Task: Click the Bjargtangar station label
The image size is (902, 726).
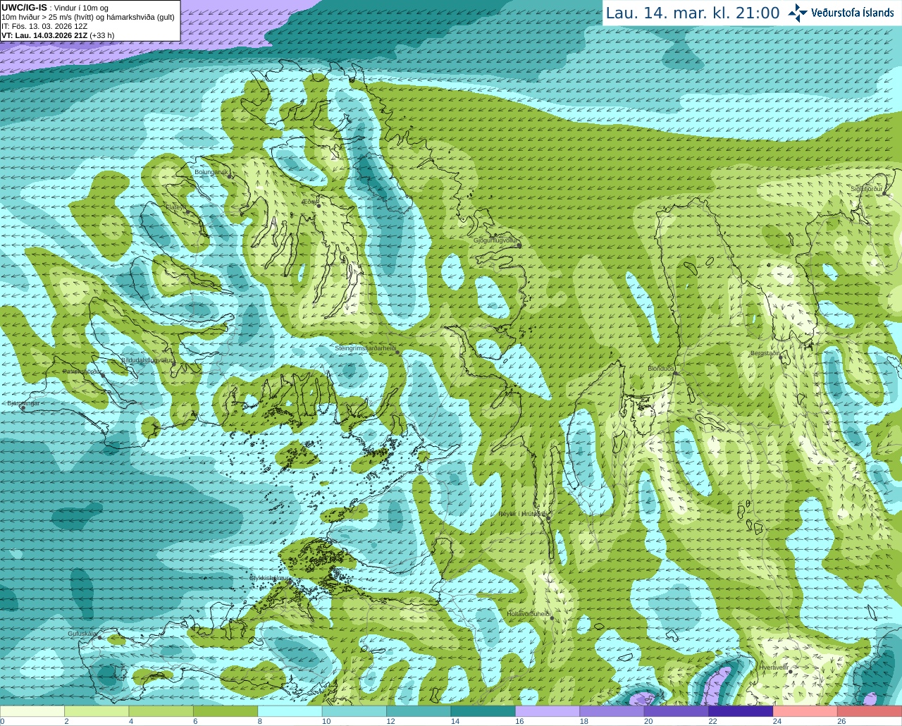Action: [x=23, y=403]
